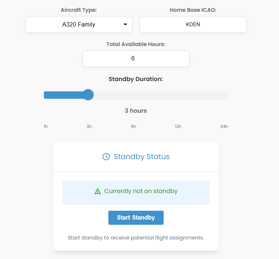Viewport: 279px width, 259px height.
Task: Select the 3h tick label
Action: pyautogui.click(x=89, y=126)
